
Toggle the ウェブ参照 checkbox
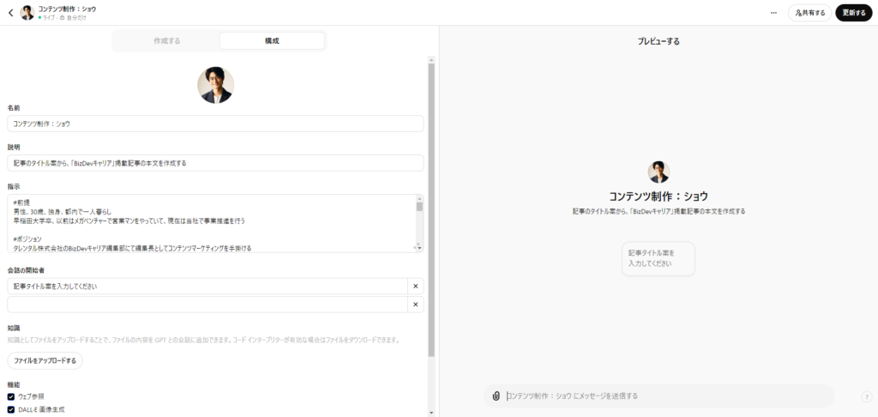[x=11, y=397]
